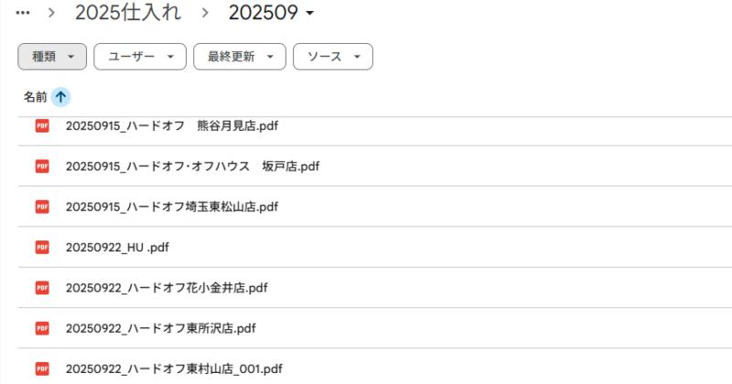Open 20250922_ハードオフ花小金井店.pdf
Image resolution: width=732 pixels, height=384 pixels.
[167, 288]
